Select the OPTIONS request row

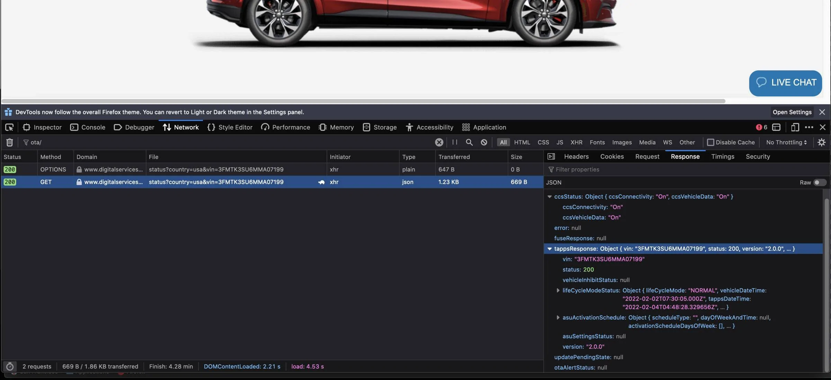(272, 169)
